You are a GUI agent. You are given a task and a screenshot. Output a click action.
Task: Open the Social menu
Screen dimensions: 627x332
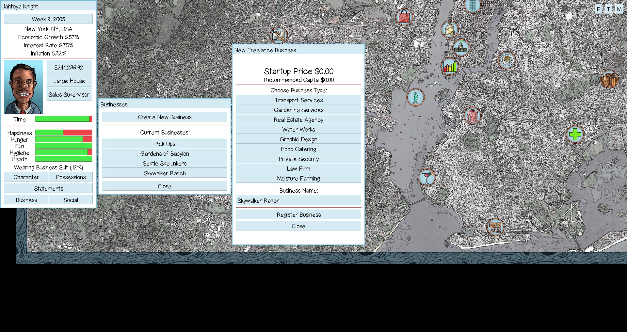click(71, 200)
